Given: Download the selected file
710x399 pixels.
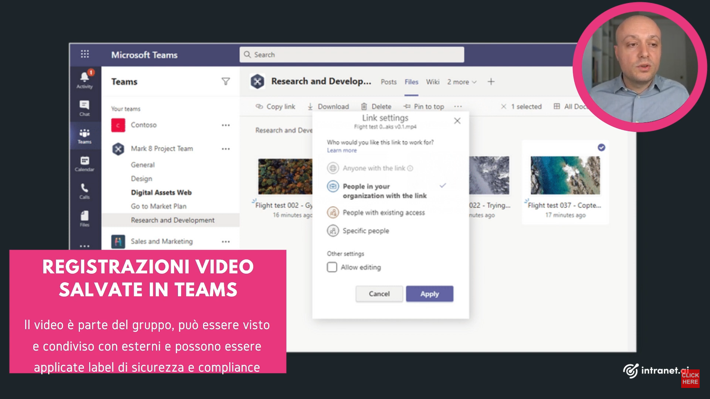Looking at the screenshot, I should coord(328,107).
